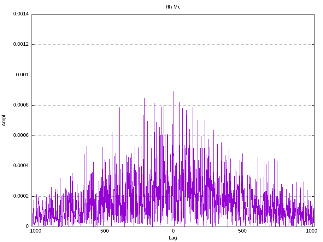Viewport: 323px width, 242px height.
Task: Click the 0.0014 y-axis tick label
Action: [21, 14]
